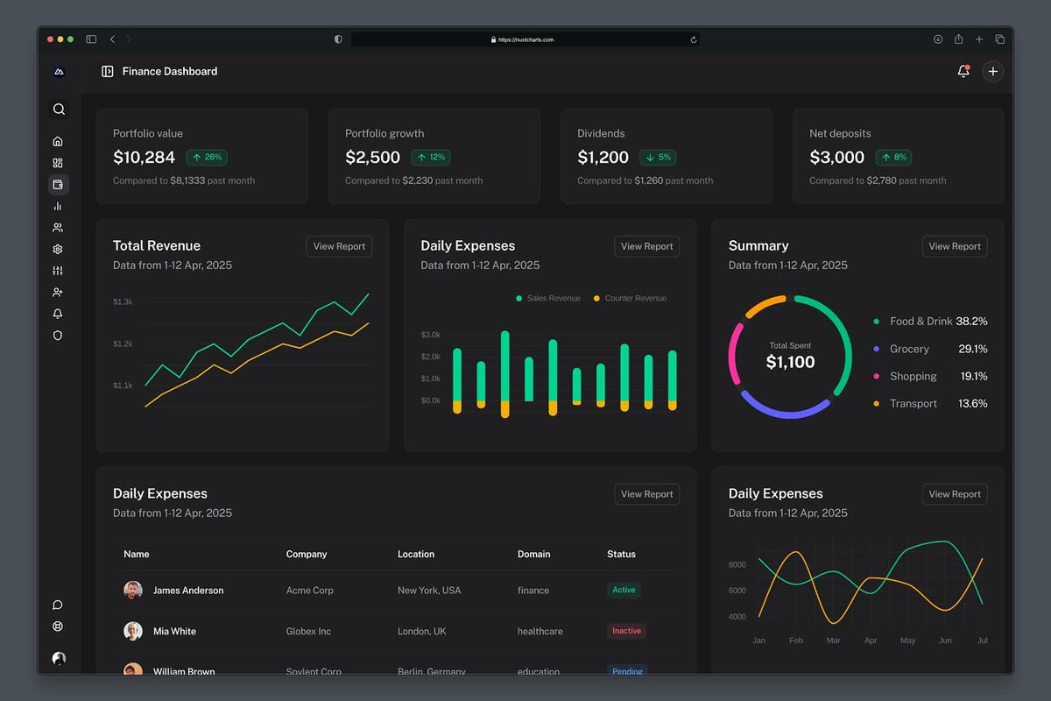Open the settings gear icon in sidebar
1051x701 pixels.
click(58, 249)
